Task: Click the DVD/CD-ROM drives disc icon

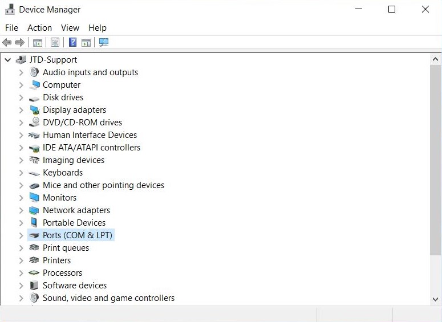Action: tap(34, 122)
